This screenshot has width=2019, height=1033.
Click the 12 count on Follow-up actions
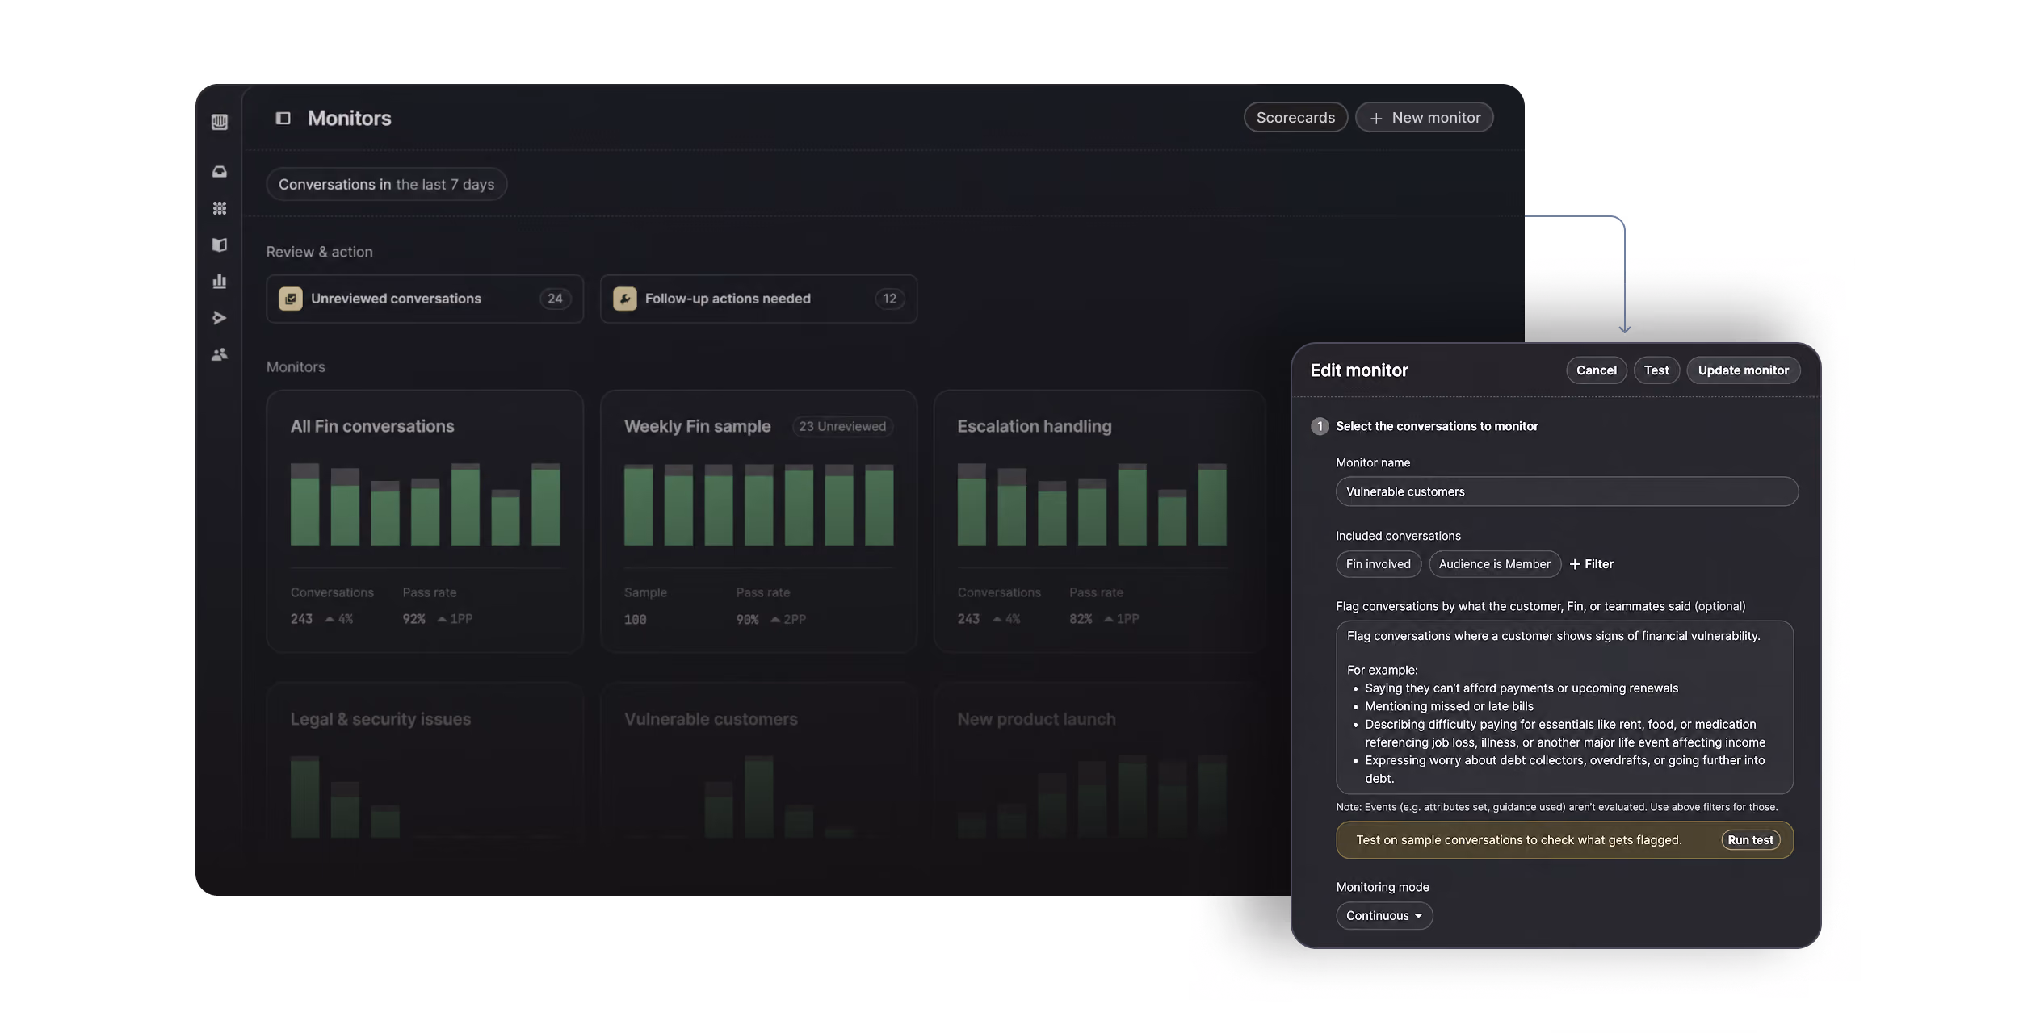(x=889, y=299)
